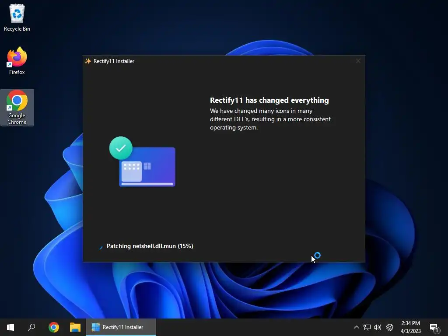Screen dimensions: 448x336
Task: Open the Windows Start menu
Action: 10,327
